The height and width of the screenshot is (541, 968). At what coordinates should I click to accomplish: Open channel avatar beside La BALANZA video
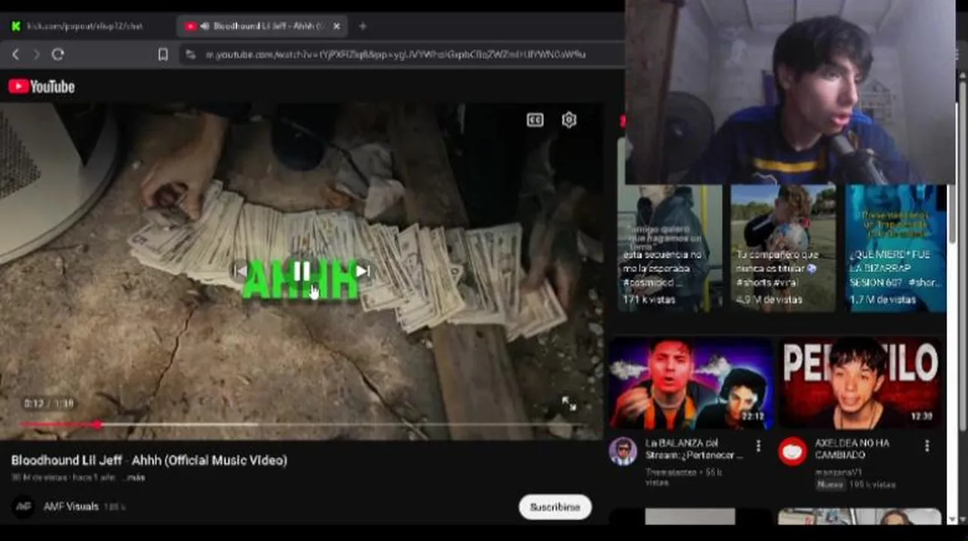(623, 451)
